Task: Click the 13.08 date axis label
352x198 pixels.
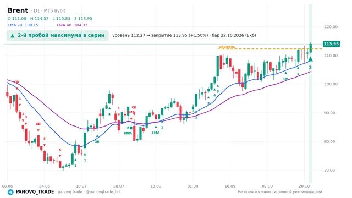Action: click(x=156, y=186)
